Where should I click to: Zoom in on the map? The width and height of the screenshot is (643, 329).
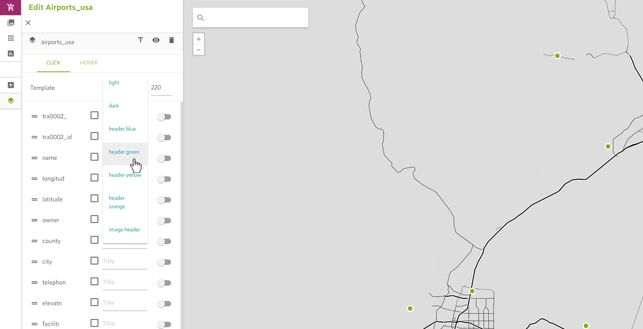click(x=199, y=39)
